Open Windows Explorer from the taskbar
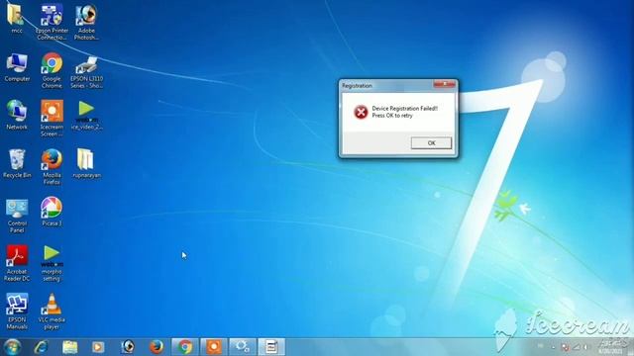The width and height of the screenshot is (634, 356). coord(70,347)
